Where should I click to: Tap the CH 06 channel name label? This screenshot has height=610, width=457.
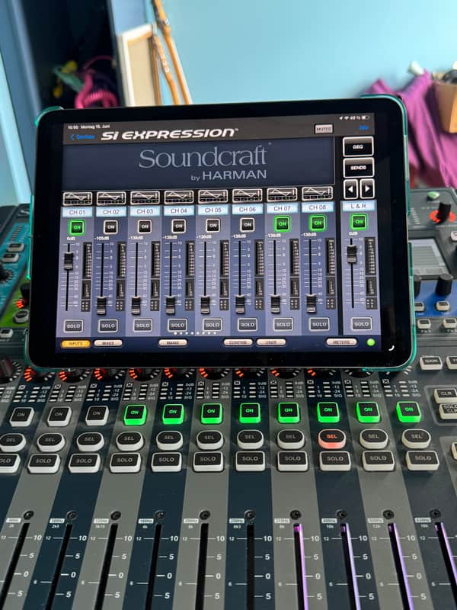click(x=247, y=209)
